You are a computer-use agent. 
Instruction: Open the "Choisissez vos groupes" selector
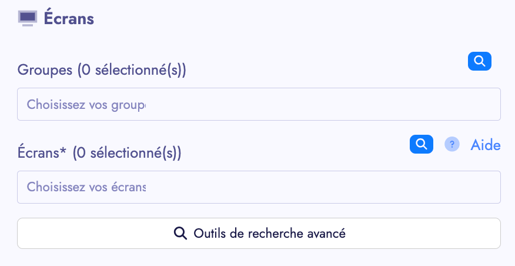click(259, 105)
